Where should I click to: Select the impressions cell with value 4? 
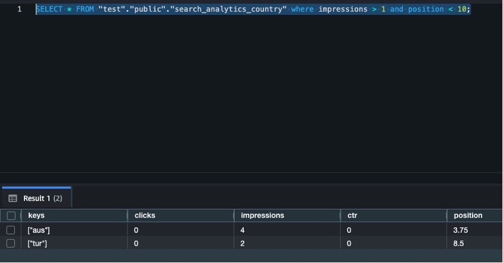point(243,230)
